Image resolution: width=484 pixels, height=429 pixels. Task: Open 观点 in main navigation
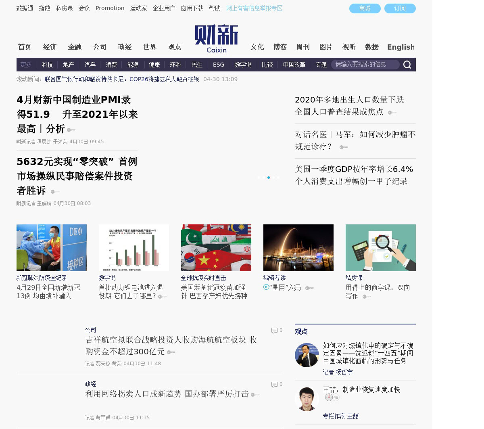(x=175, y=47)
